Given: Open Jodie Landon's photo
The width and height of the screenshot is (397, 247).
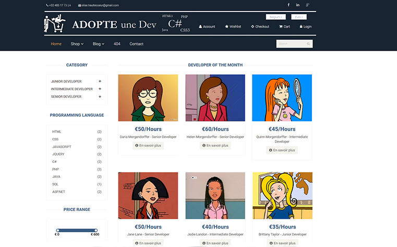Looking at the screenshot, I should [x=215, y=196].
